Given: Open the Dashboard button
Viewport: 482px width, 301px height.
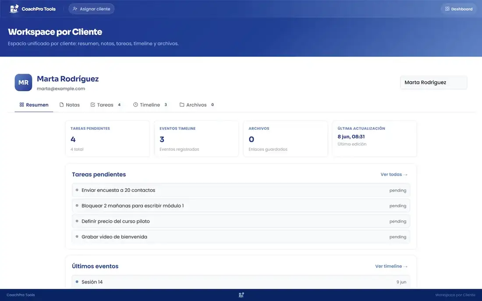Looking at the screenshot, I should point(459,9).
